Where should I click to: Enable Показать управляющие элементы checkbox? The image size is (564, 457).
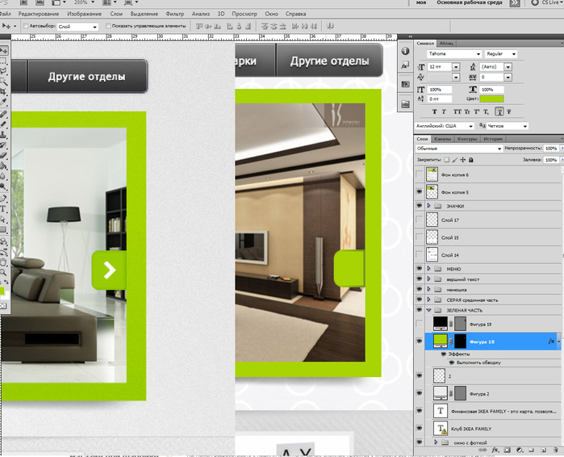(x=108, y=26)
